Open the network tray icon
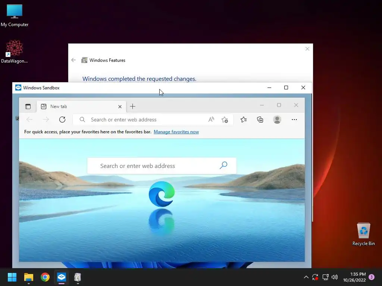382x286 pixels. (x=325, y=277)
